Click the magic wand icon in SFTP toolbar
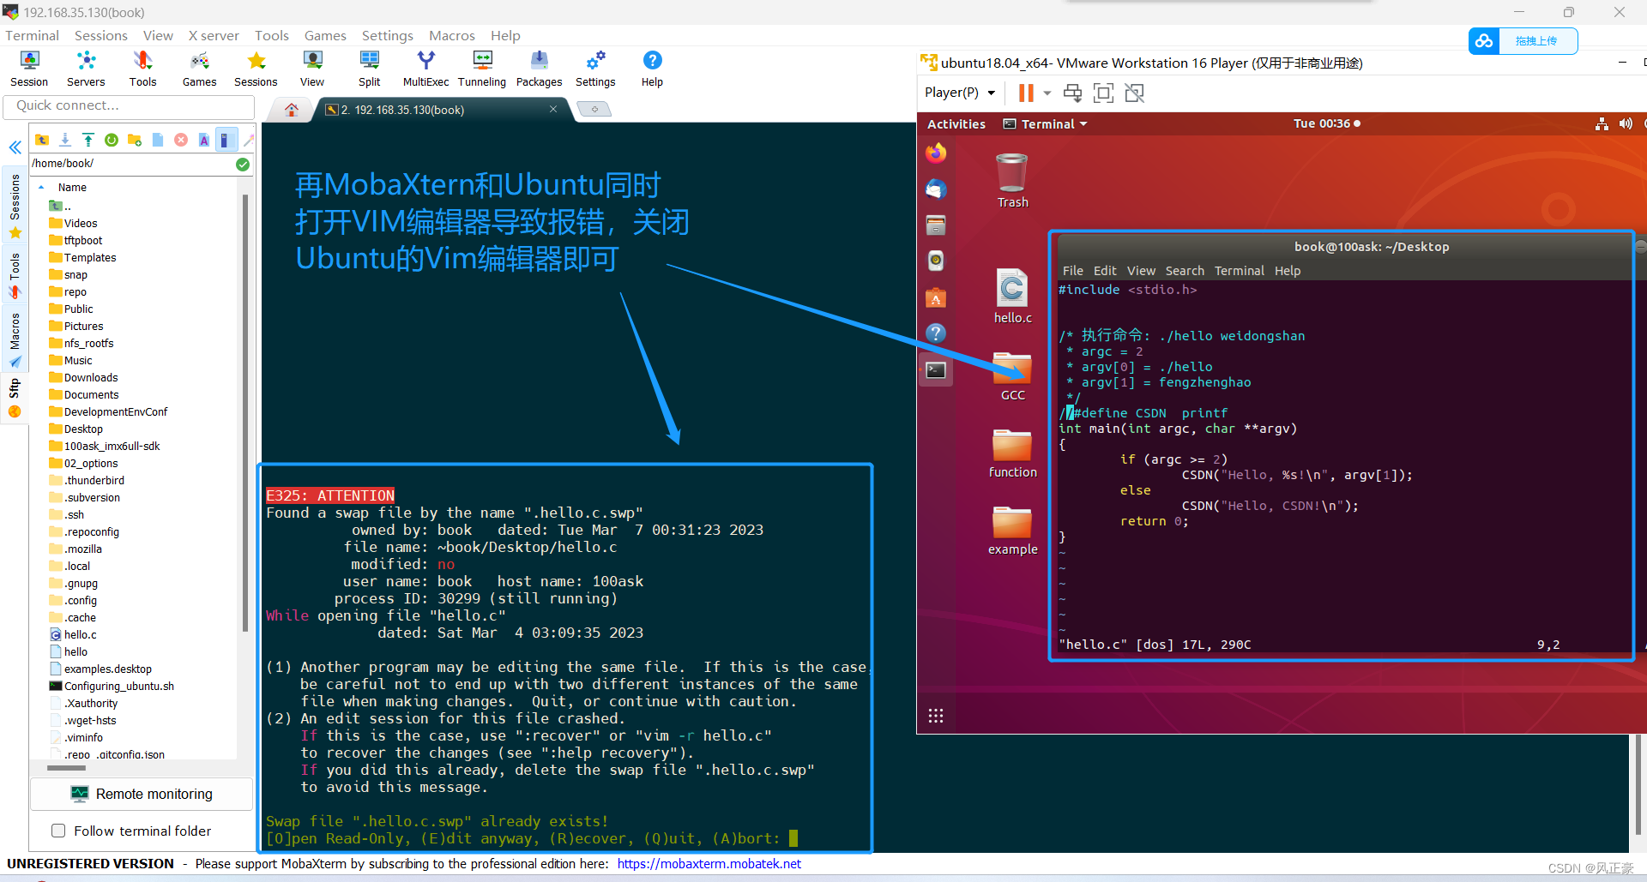The height and width of the screenshot is (882, 1647). pos(249,140)
